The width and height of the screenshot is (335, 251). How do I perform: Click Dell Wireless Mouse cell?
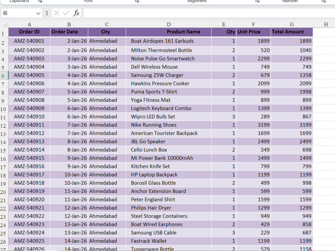tap(169, 67)
